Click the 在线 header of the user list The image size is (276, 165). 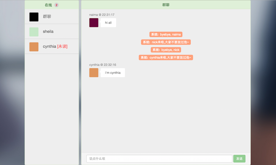48,5
